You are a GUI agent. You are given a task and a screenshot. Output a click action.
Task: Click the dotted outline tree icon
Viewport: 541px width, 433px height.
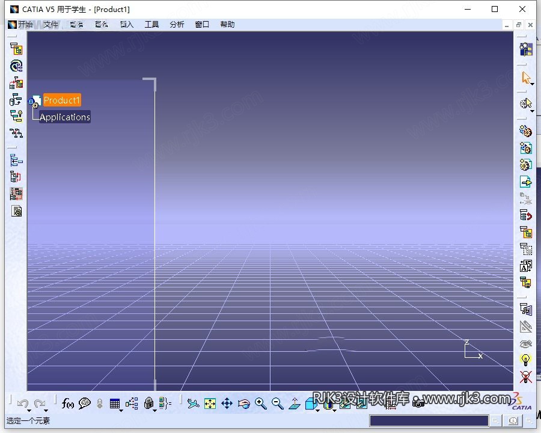pyautogui.click(x=526, y=249)
